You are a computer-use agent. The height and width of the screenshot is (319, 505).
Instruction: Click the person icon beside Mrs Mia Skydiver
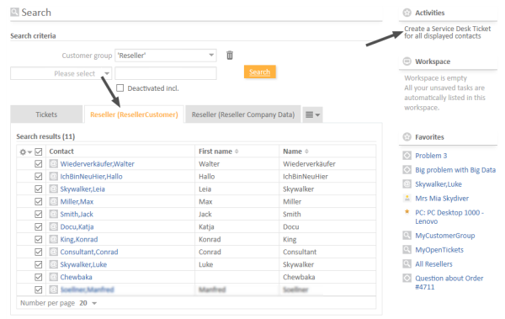coord(407,198)
